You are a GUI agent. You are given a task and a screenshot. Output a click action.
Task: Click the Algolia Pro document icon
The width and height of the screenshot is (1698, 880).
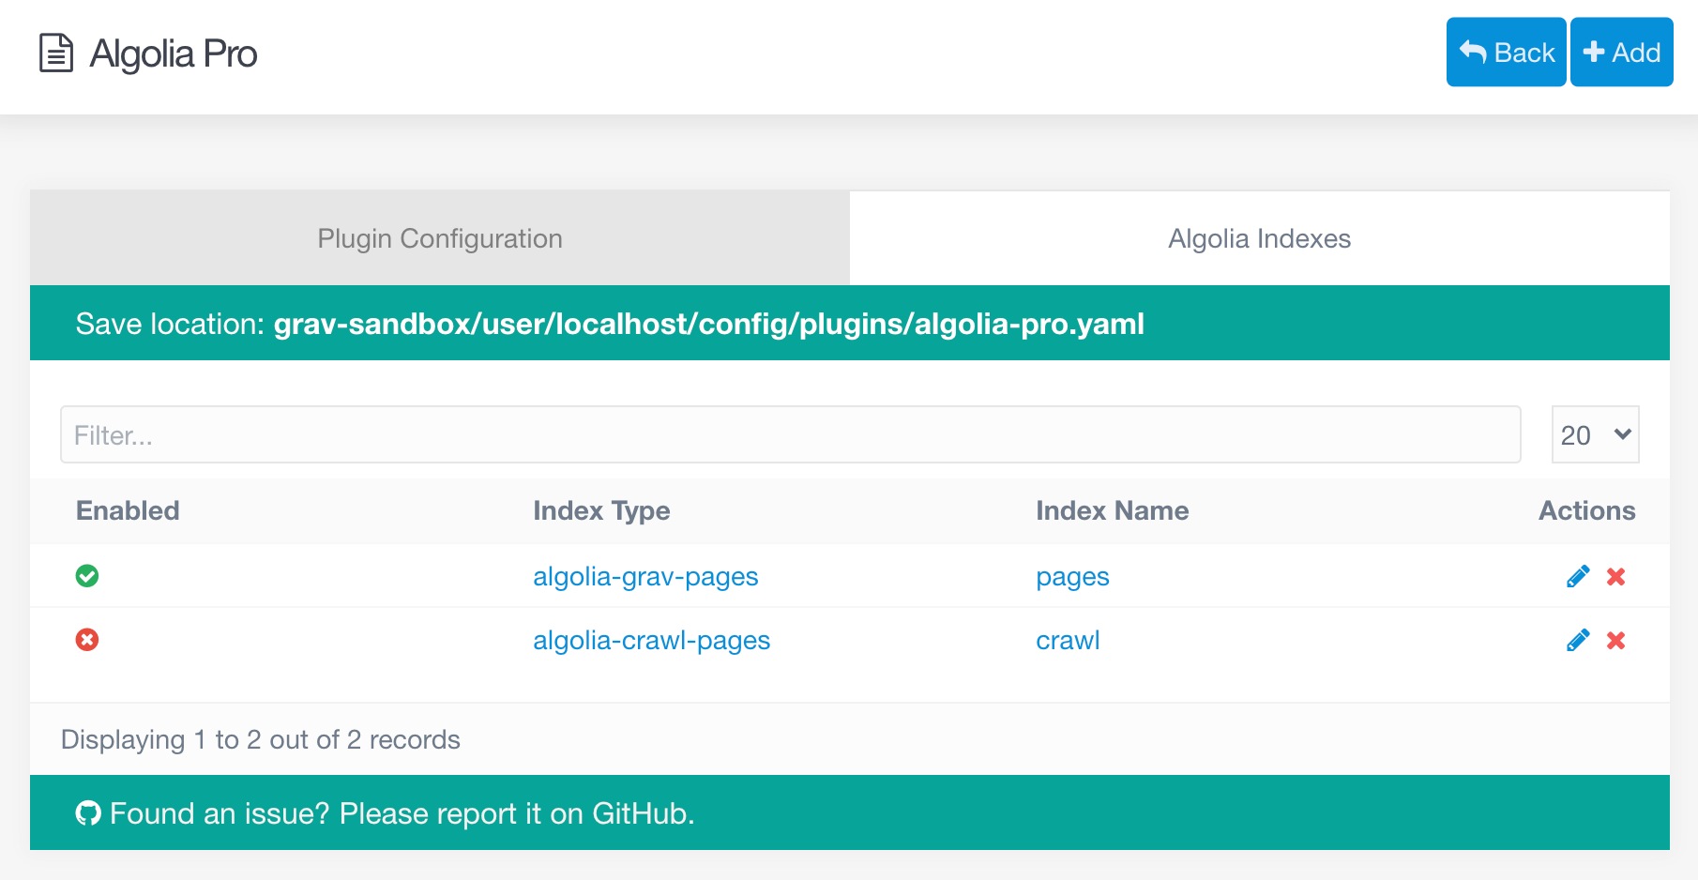[x=56, y=53]
